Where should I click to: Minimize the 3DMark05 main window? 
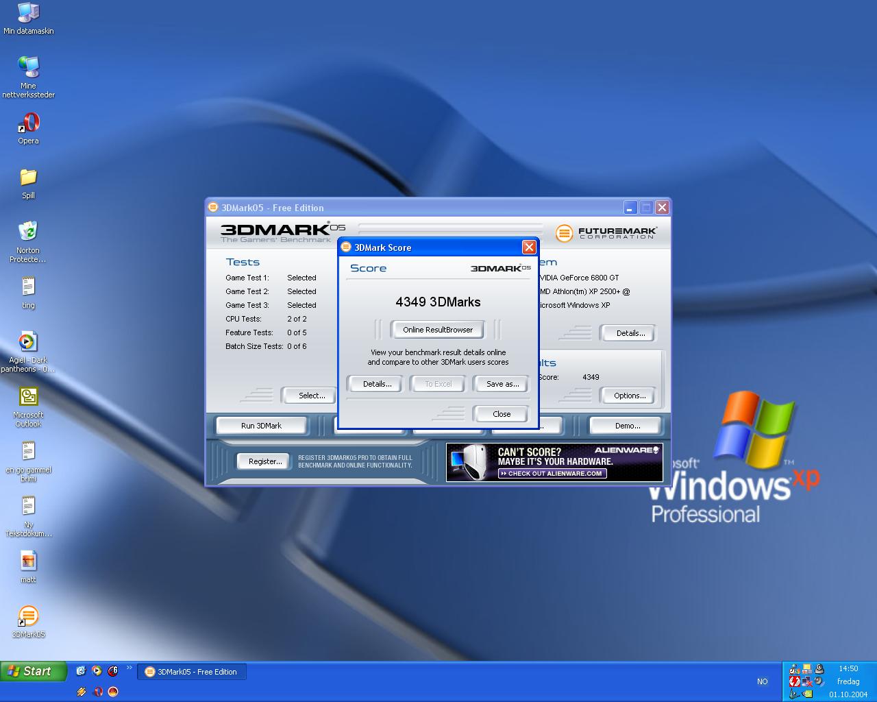pos(630,207)
